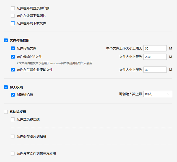This screenshot has height=162, width=177.
Task: Check 允许登录移动端 option
Action: 13,119
